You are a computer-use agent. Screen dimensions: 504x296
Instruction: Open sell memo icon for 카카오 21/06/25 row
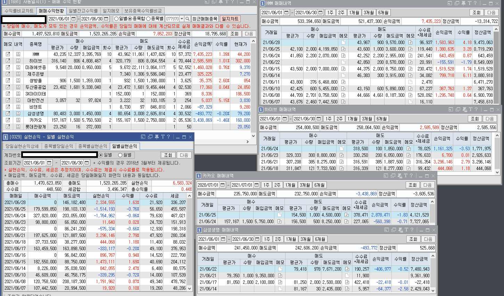pos(346,215)
